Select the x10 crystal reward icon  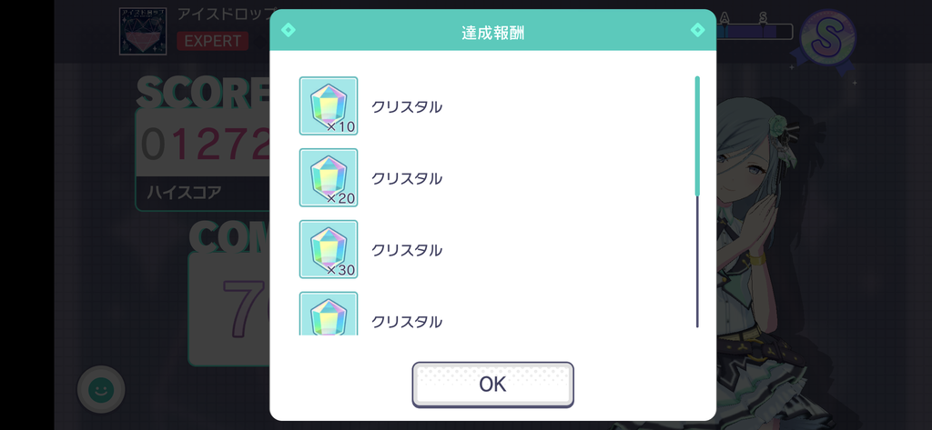(329, 105)
